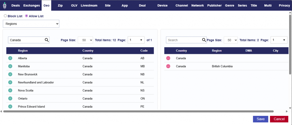Click the leaf logo in the top bar
Screen dimensions: 292x125
tap(5, 5)
